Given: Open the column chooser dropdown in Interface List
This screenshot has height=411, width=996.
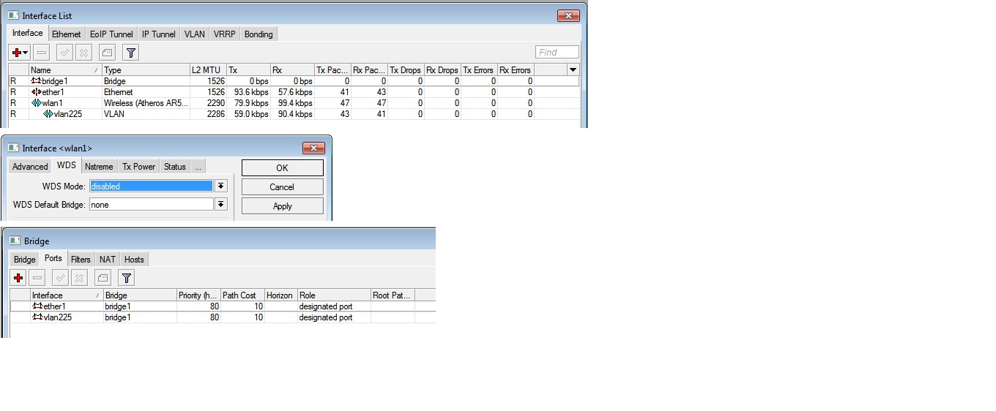Looking at the screenshot, I should pos(573,69).
